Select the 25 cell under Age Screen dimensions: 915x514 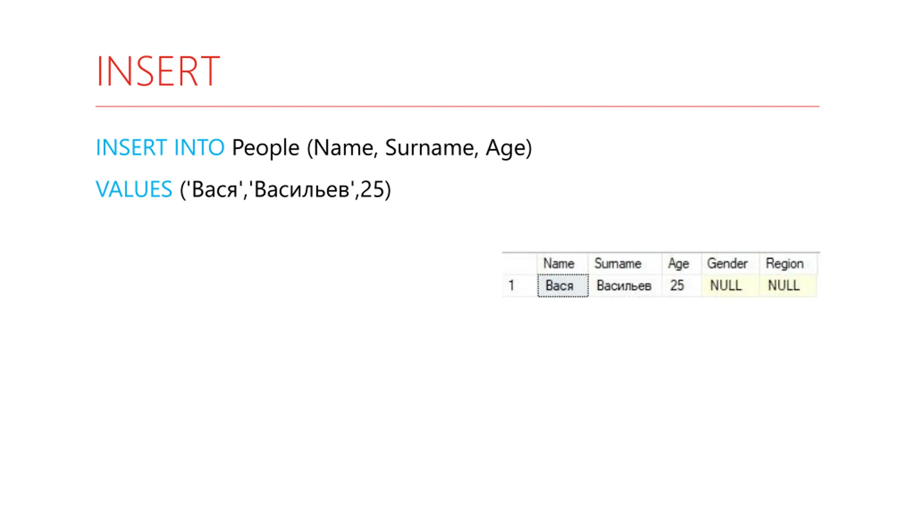click(681, 285)
